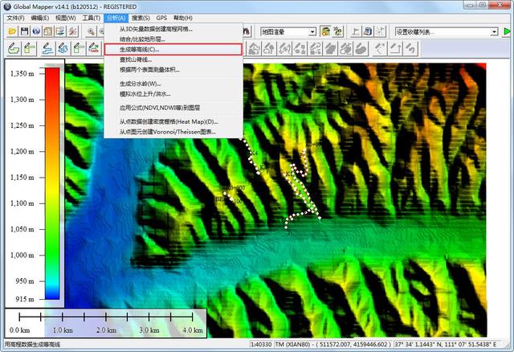Open the shader selection dropdown
This screenshot has height=352, width=514.
click(x=312, y=32)
